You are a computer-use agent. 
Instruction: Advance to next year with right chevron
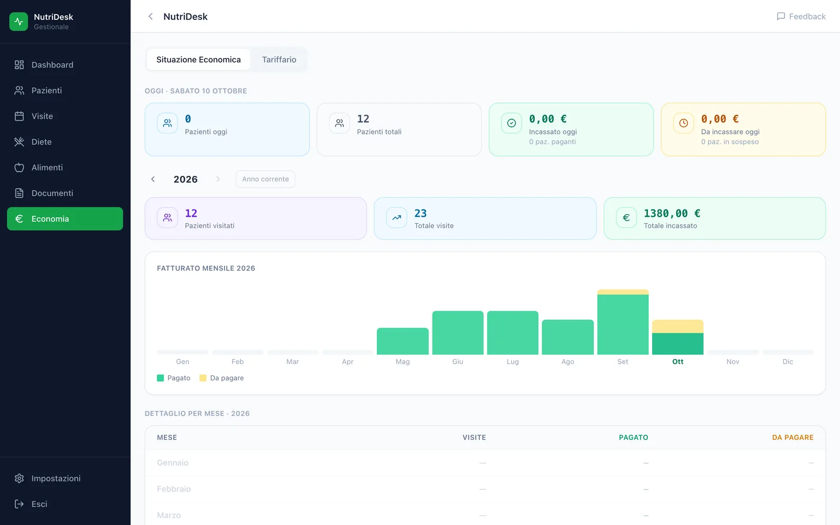pyautogui.click(x=218, y=179)
